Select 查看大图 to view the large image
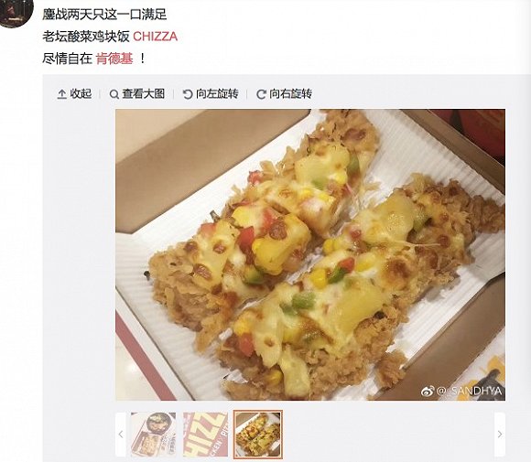 point(143,93)
